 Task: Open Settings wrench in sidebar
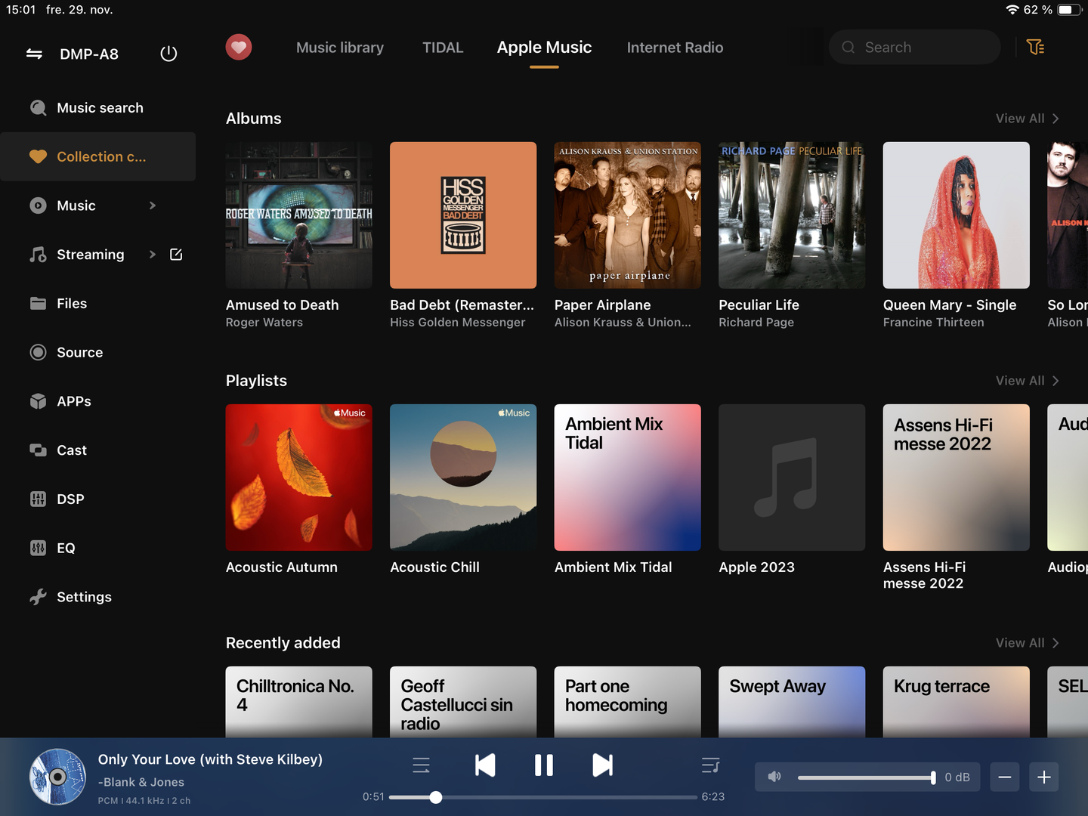point(98,597)
